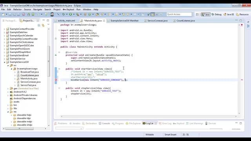
Task: Close the Project Explorer view tab
Action: tap(38, 21)
